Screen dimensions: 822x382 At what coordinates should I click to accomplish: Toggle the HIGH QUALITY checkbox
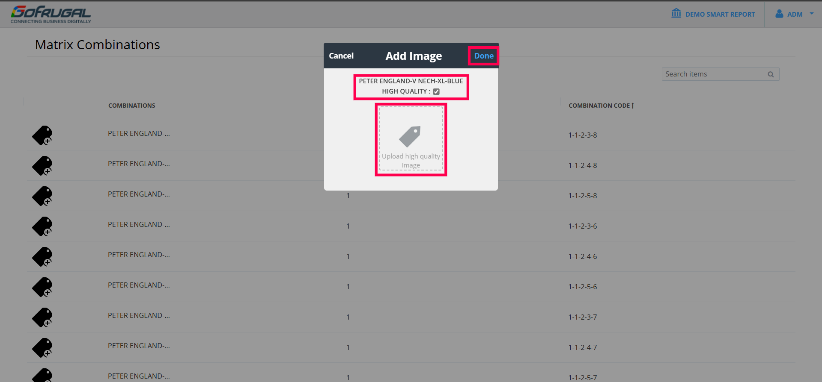(436, 91)
